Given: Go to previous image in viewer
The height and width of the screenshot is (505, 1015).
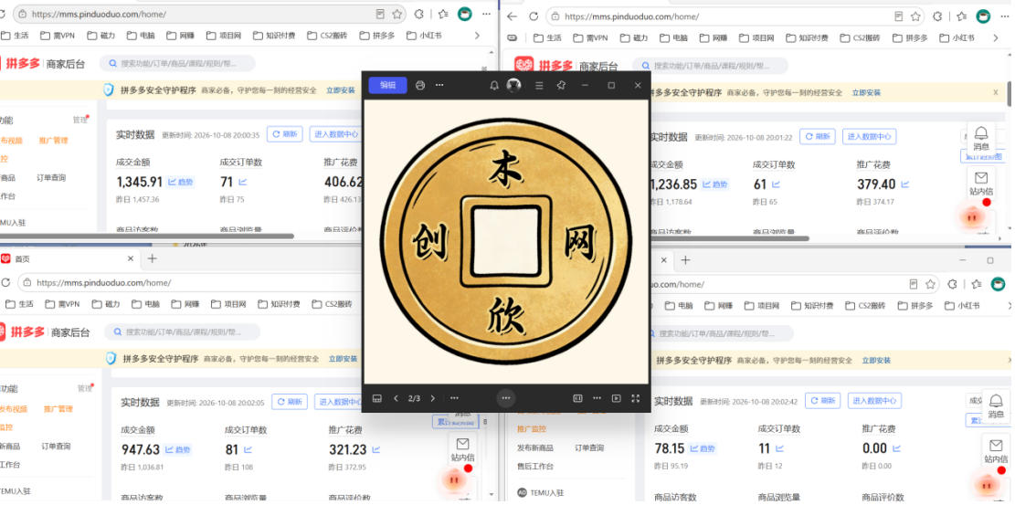Looking at the screenshot, I should (x=396, y=398).
